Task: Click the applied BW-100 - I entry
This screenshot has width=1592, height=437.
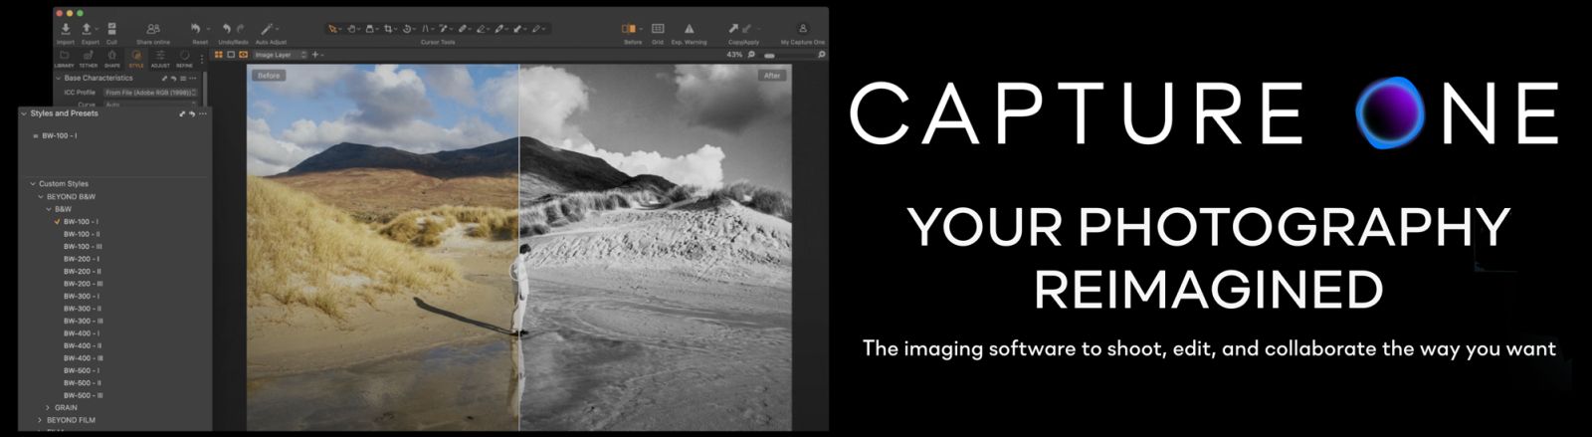Action: pos(60,135)
